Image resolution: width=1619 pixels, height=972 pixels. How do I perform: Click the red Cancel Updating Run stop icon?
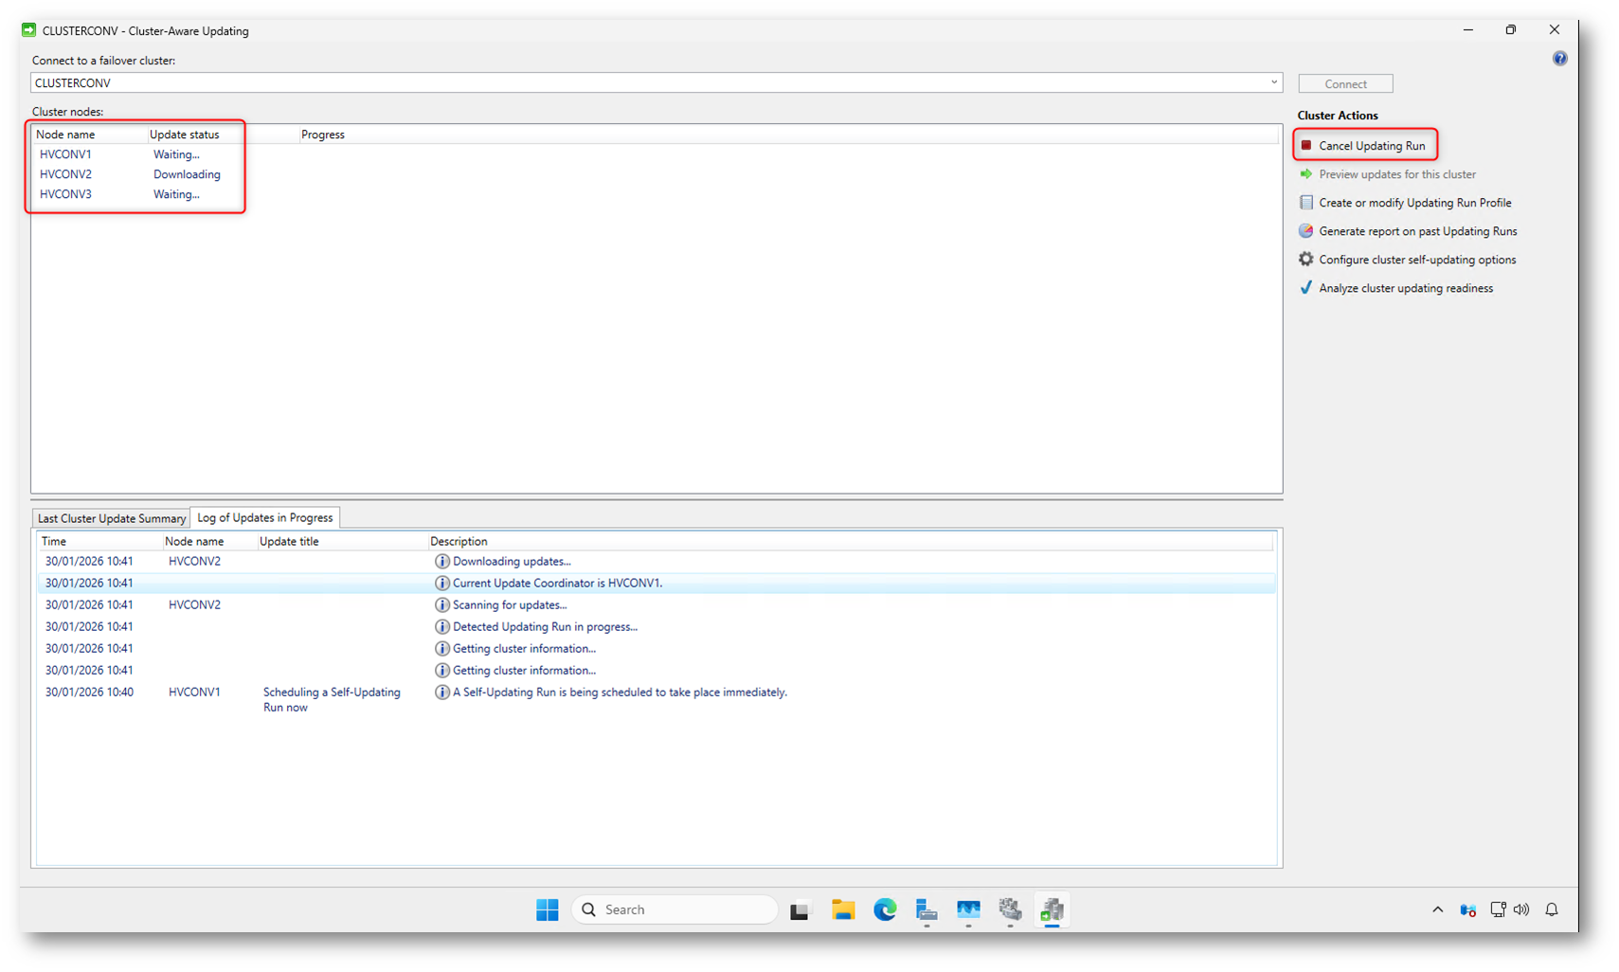[x=1306, y=145]
